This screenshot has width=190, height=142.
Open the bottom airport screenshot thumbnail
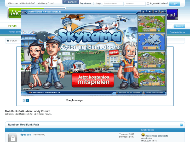coord(152,78)
